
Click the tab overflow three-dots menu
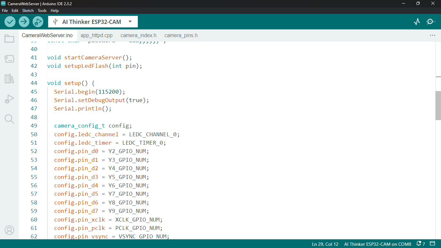433,35
